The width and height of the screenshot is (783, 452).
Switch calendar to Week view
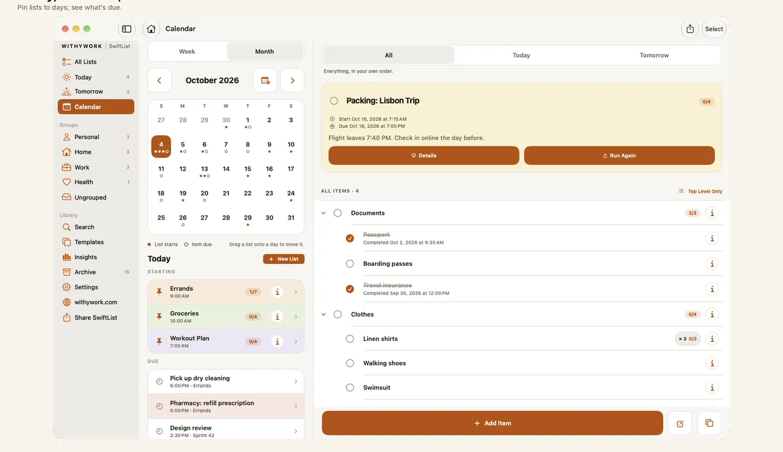[x=187, y=51]
